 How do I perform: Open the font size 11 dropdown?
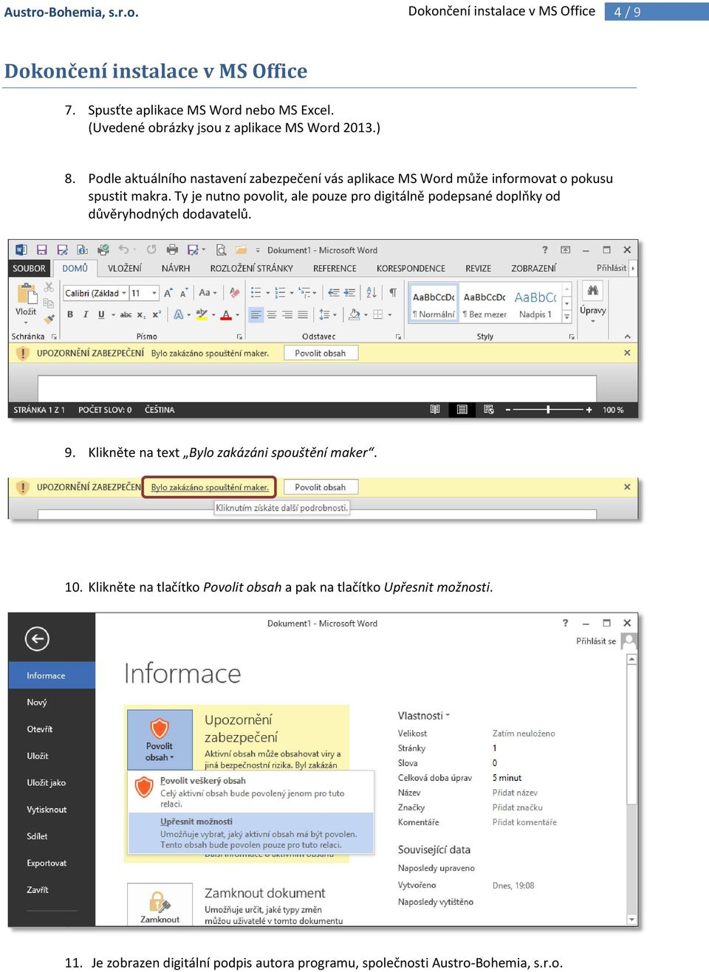pos(154,293)
